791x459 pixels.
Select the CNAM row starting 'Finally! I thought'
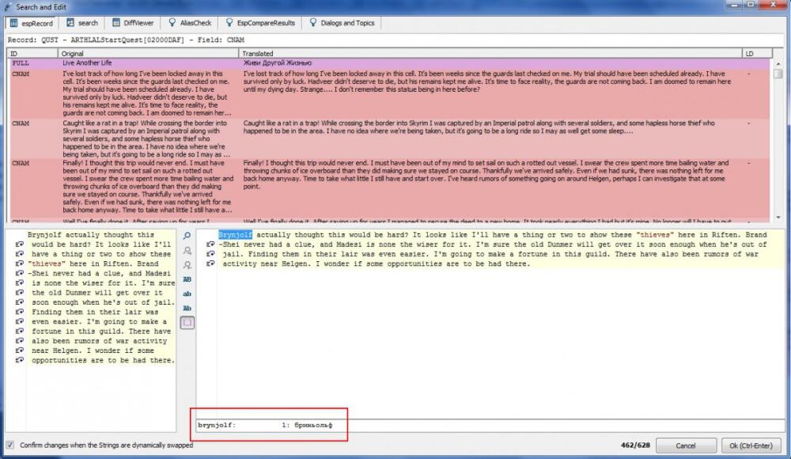tap(389, 186)
